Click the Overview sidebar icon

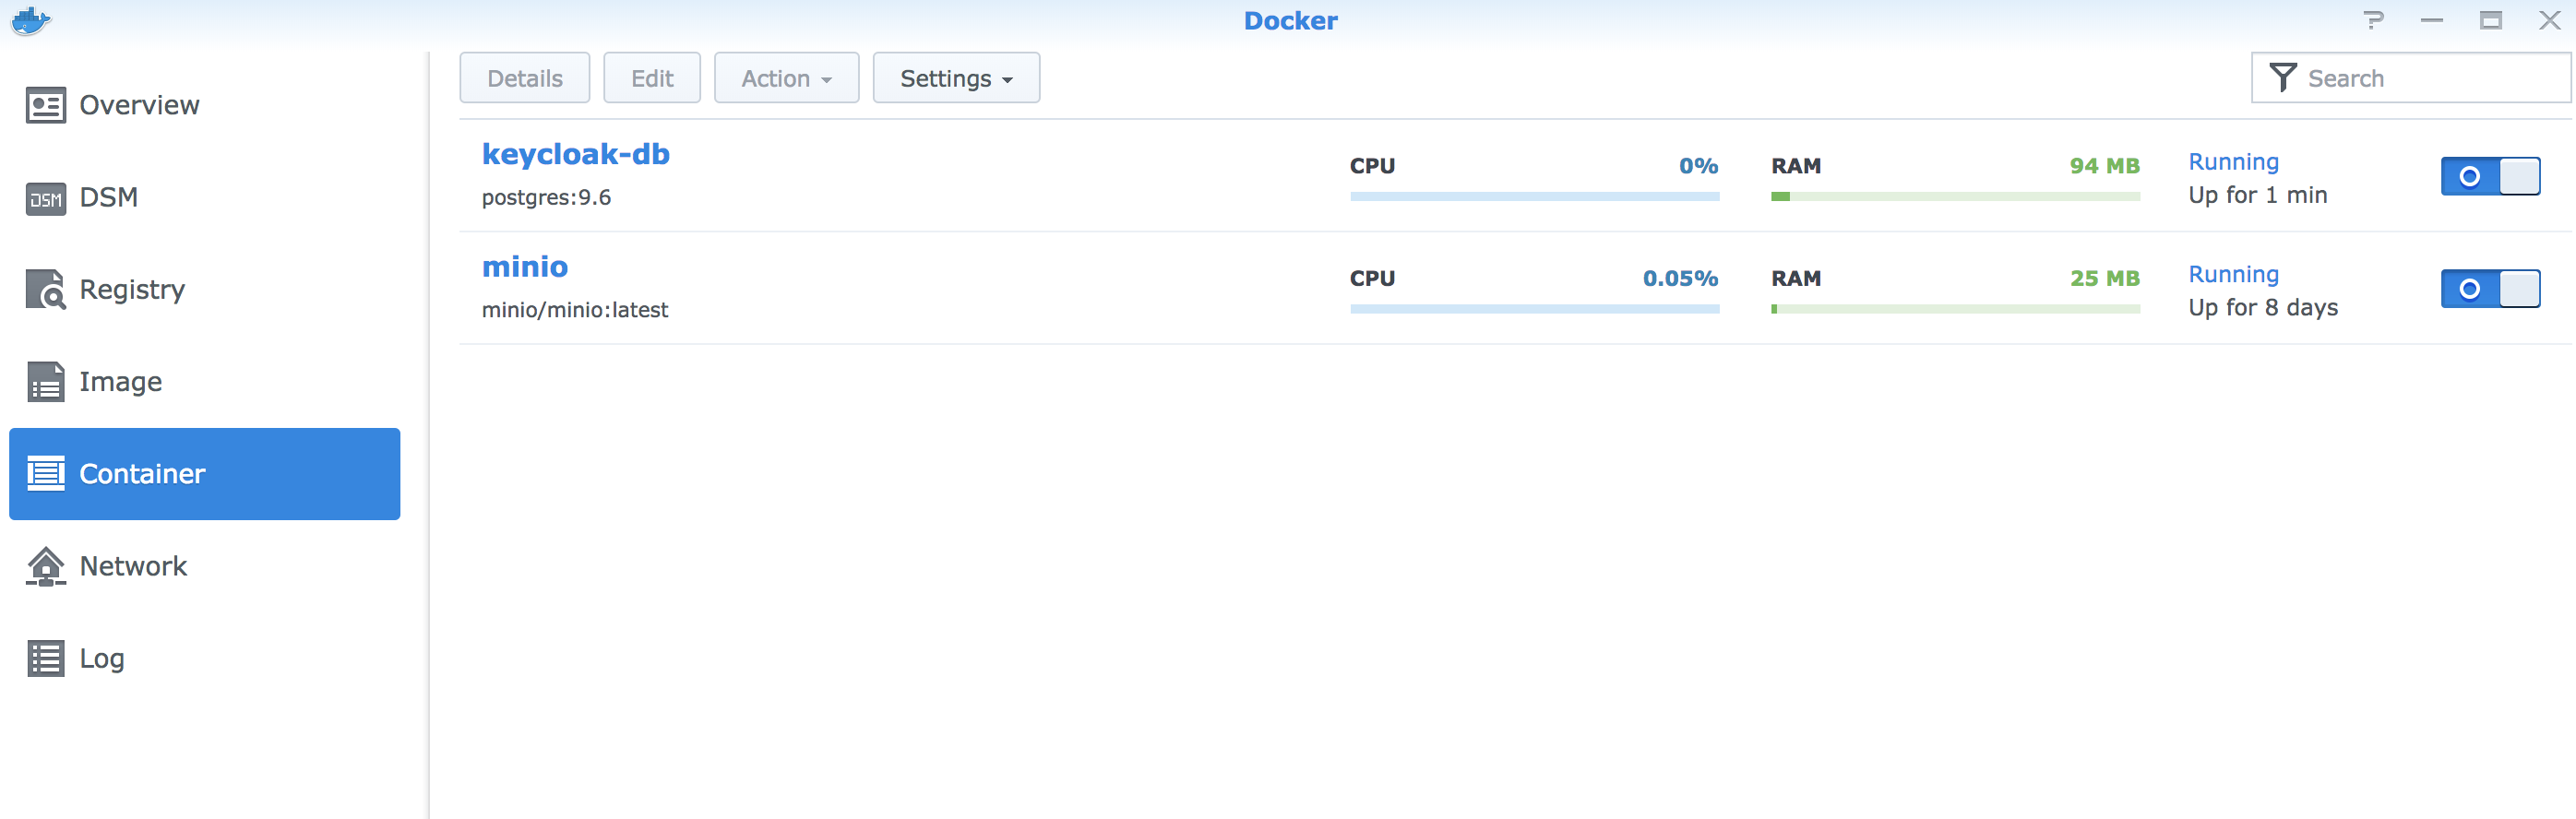coord(45,105)
